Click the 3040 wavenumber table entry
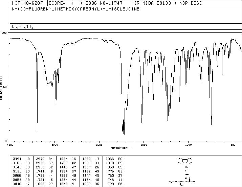 17,184
